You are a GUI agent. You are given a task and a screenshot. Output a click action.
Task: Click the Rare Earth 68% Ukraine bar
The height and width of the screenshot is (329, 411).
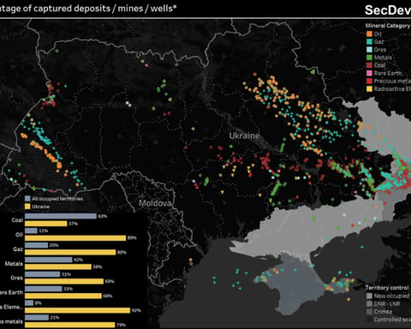63,296
